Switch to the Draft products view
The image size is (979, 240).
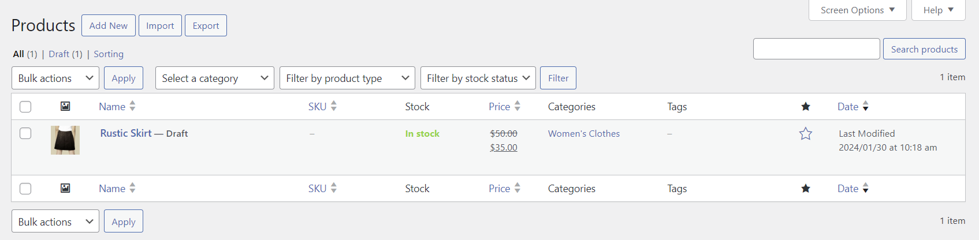(59, 54)
